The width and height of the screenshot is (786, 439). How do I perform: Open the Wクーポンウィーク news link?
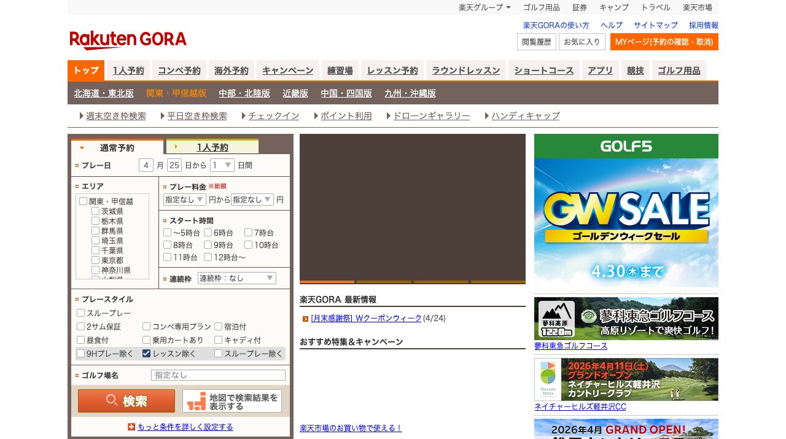pos(367,318)
